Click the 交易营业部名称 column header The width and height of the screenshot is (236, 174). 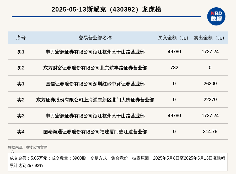point(95,38)
